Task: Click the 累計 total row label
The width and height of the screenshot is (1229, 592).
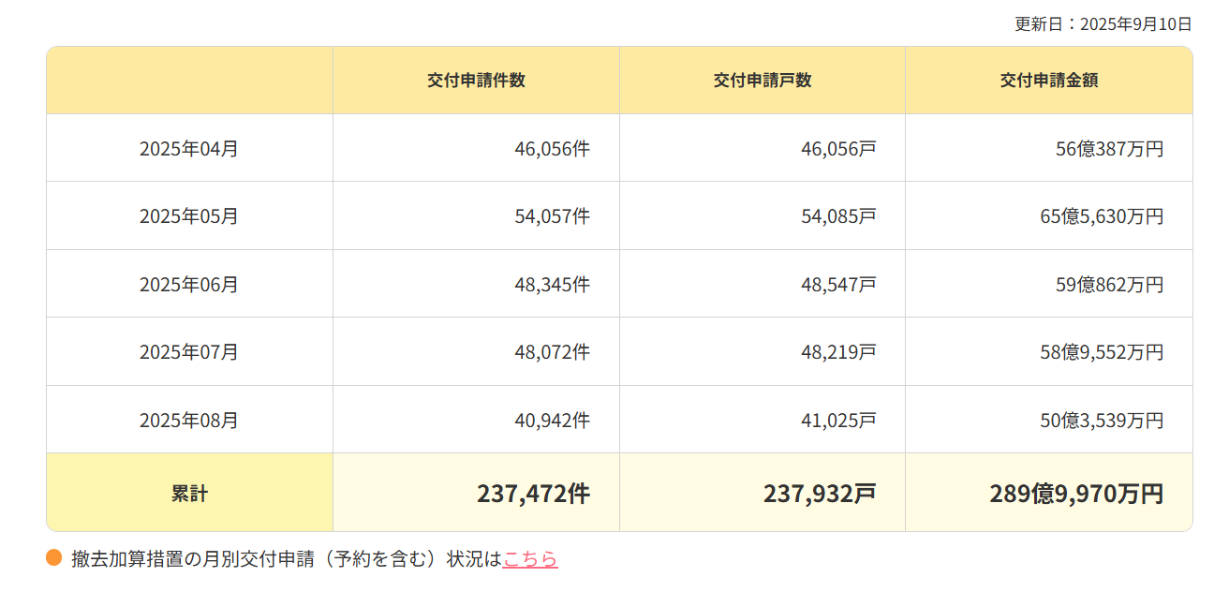Action: [189, 494]
